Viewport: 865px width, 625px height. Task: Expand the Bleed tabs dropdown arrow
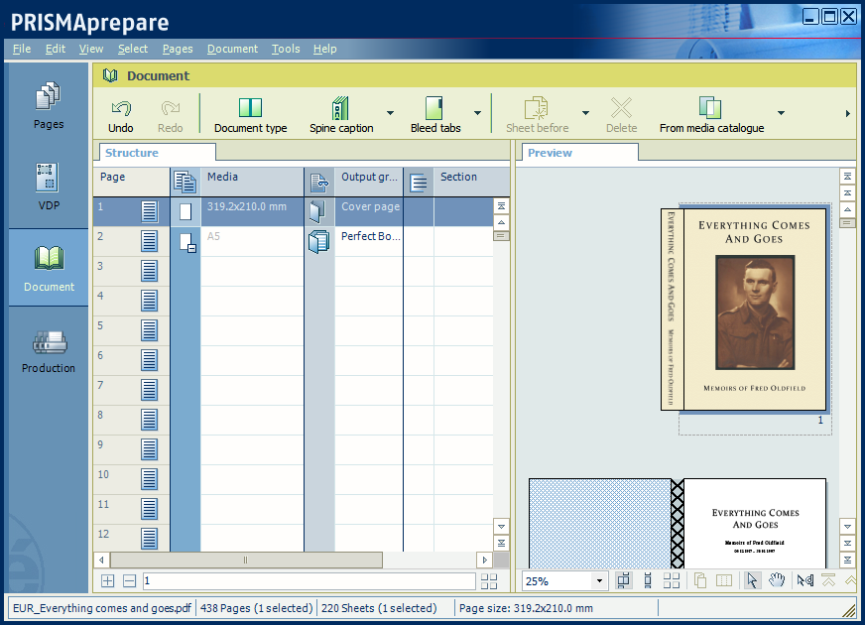pyautogui.click(x=477, y=113)
